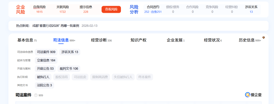The image size is (274, 104).
Task: Click the 热点新闻 date 2026-02-13
Action: (89, 26)
